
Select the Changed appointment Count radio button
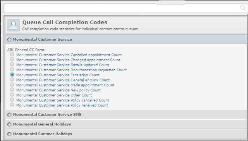click(x=12, y=59)
